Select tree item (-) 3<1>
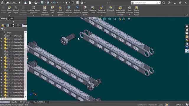Image resolution: width=189 pixels, height=106 pixels. 14,52
